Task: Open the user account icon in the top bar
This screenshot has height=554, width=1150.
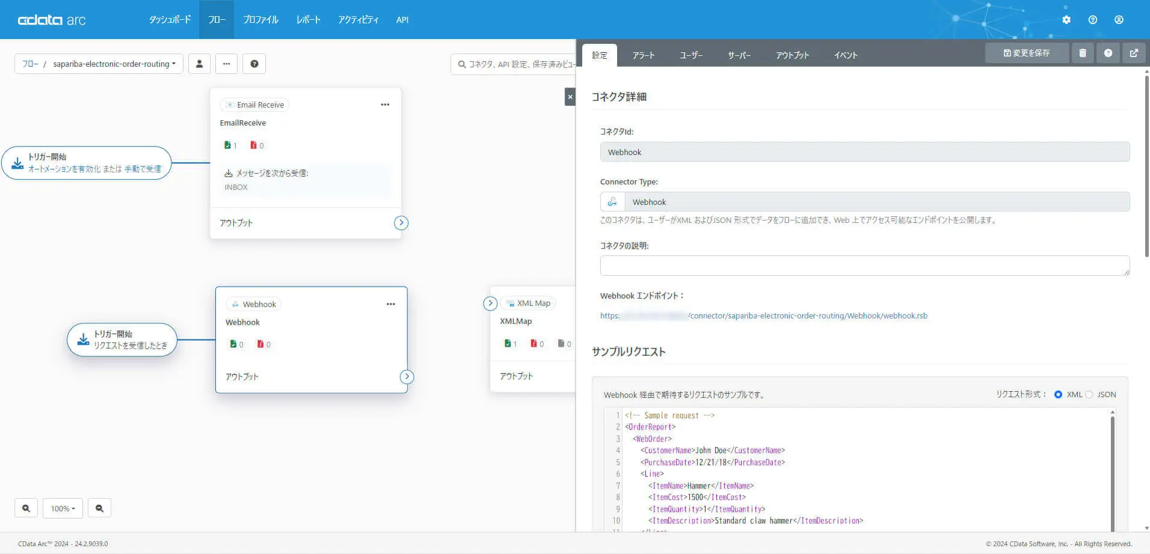Action: tap(1119, 20)
